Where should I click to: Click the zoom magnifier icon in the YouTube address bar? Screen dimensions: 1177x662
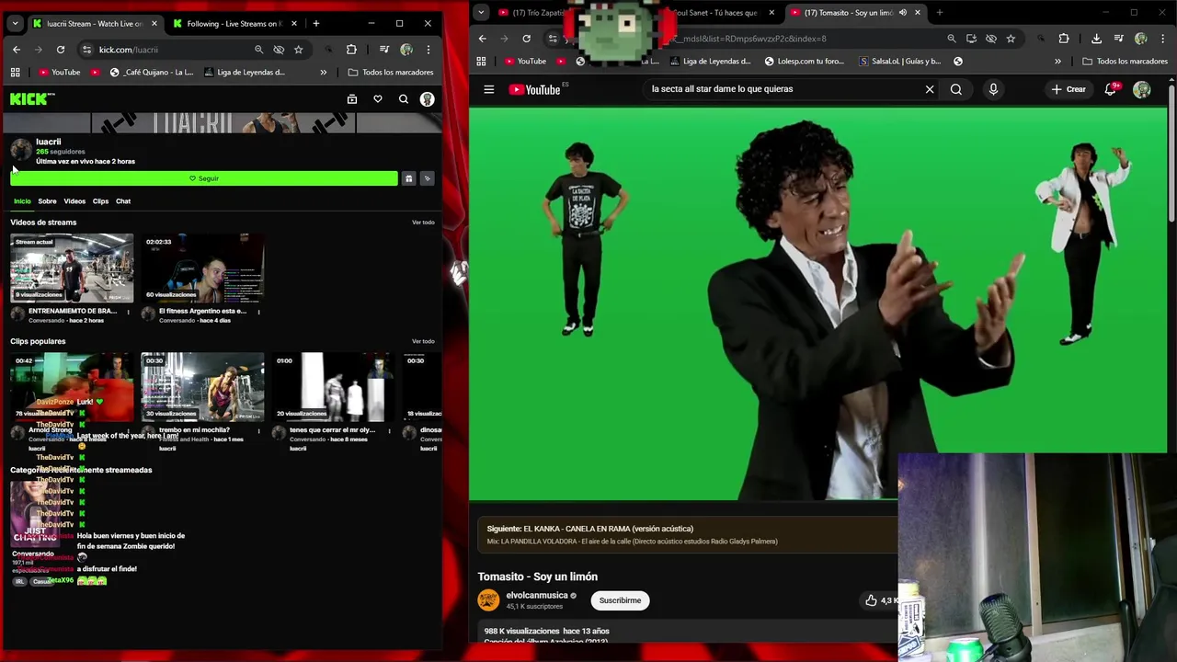point(952,39)
